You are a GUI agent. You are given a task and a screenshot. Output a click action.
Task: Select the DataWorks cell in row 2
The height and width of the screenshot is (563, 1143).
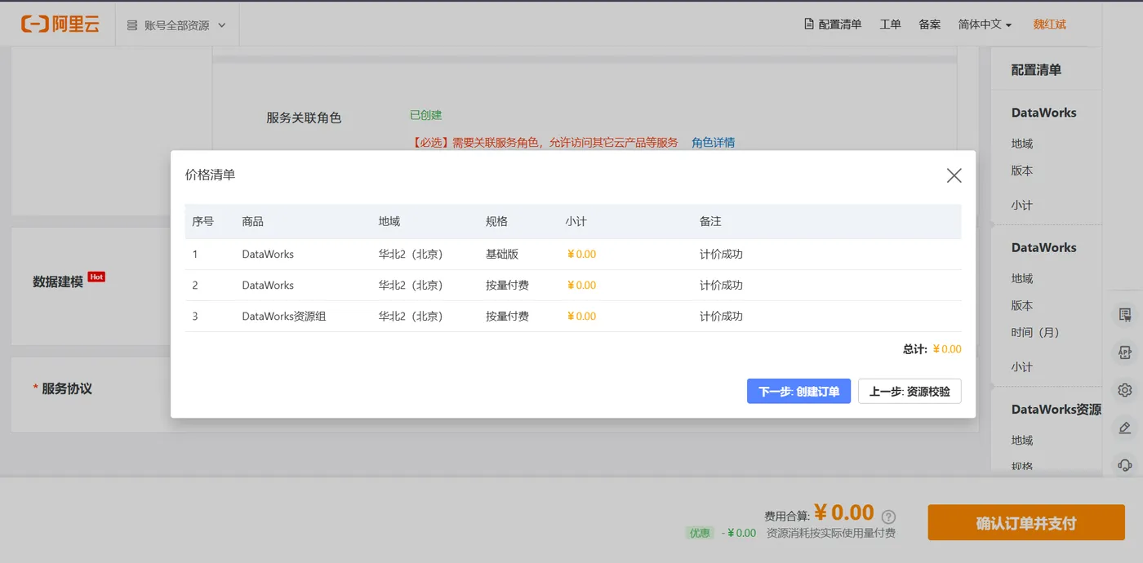[268, 285]
